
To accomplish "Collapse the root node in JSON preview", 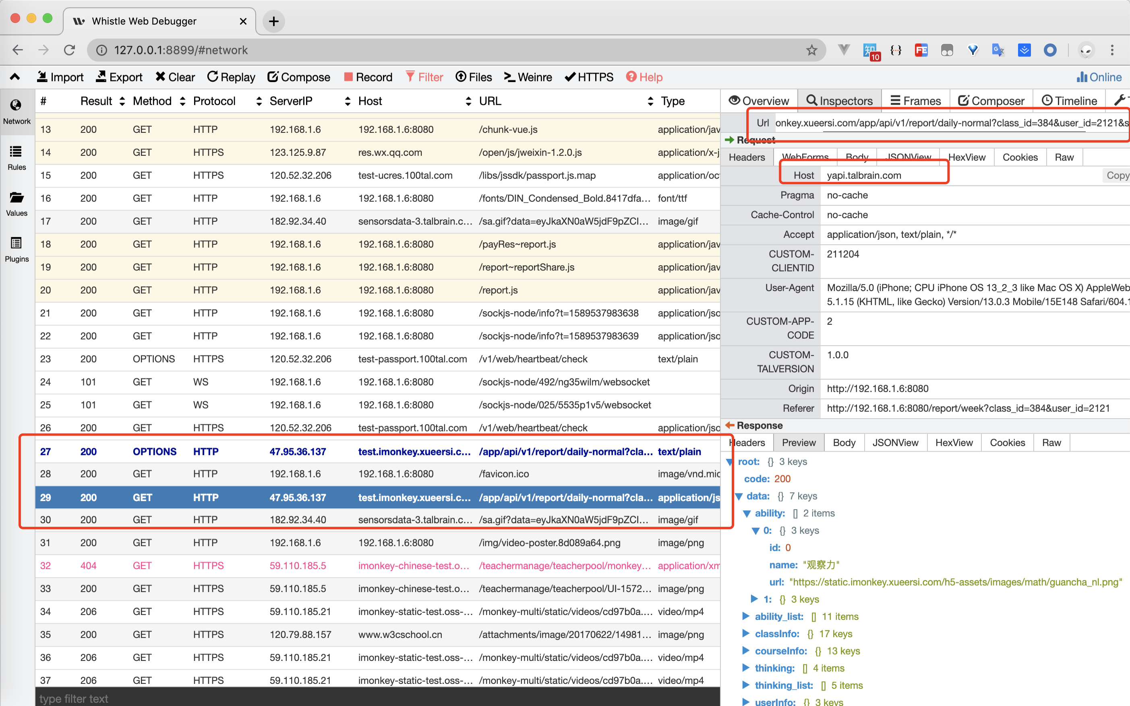I will (729, 462).
